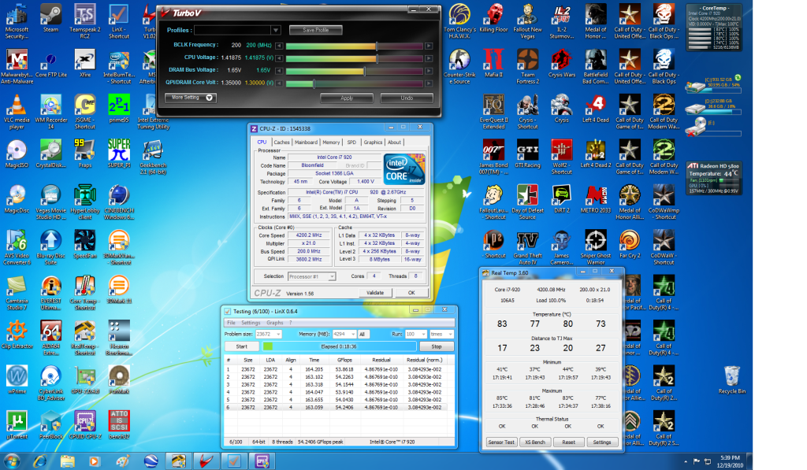Open Recycle Bin on desktop
This screenshot has height=470, width=807.
click(x=731, y=380)
